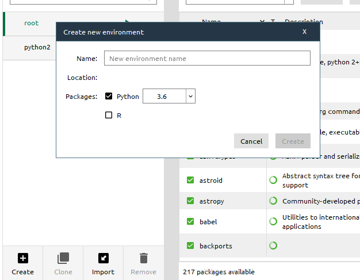Open the Python version dropdown arrow
This screenshot has height=280, width=360.
pyautogui.click(x=190, y=96)
